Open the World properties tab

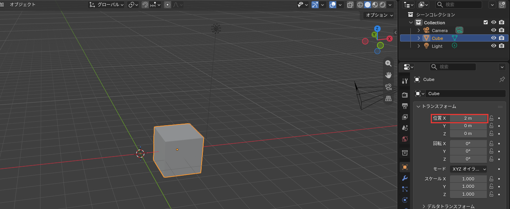[x=405, y=139]
